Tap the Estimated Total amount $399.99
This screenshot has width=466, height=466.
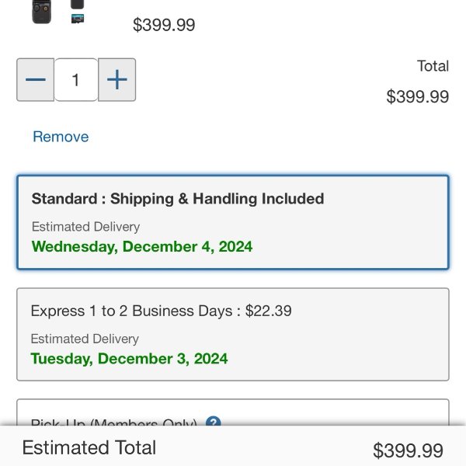point(408,450)
